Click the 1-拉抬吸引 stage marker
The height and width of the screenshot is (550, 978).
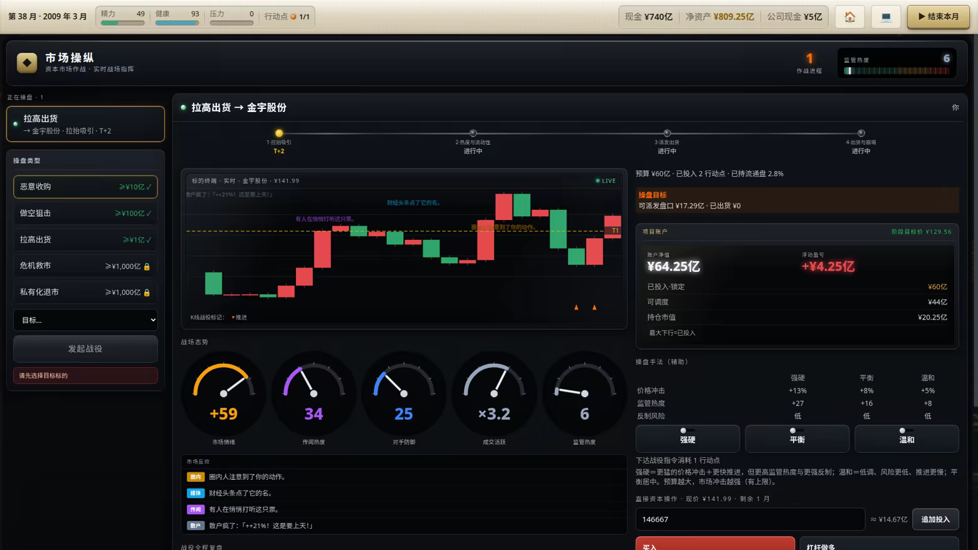279,133
